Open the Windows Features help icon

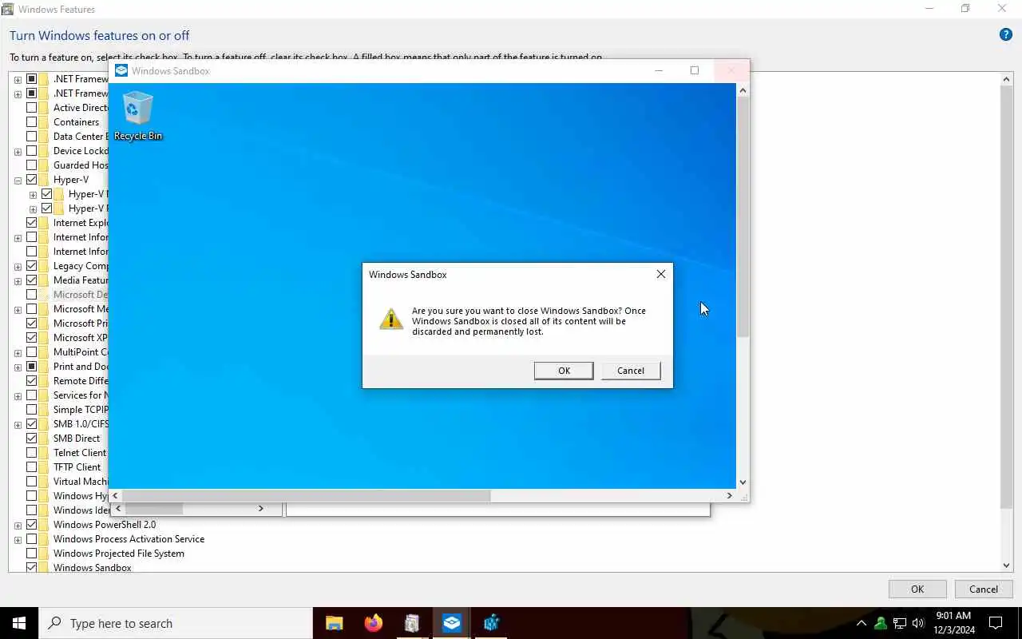(1006, 34)
